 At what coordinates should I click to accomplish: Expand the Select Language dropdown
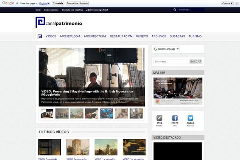[166, 49]
